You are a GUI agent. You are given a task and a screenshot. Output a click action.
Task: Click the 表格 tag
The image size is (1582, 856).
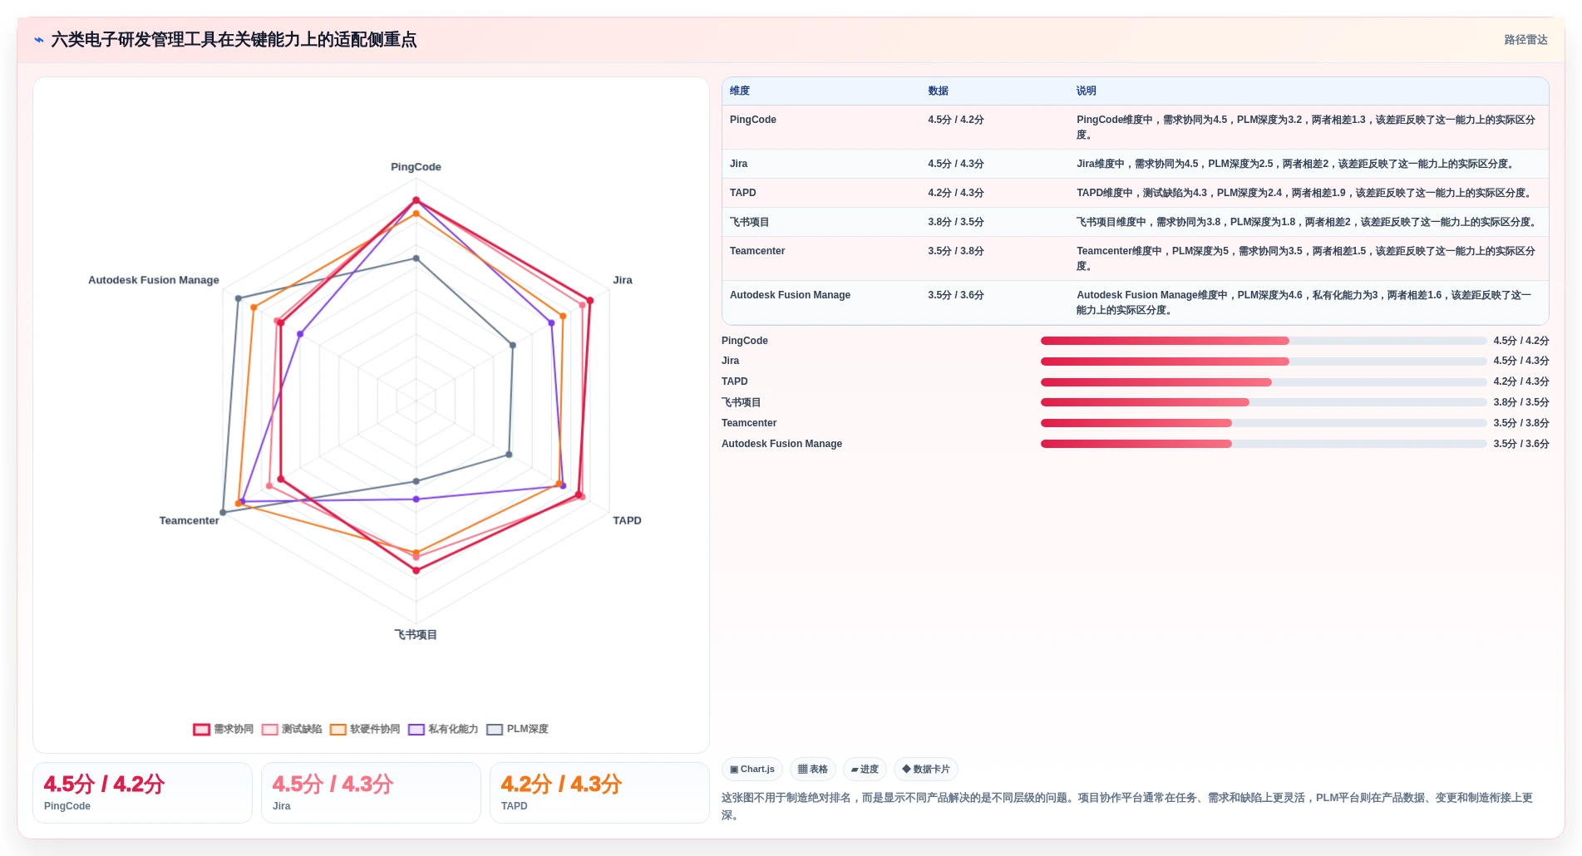coord(813,770)
